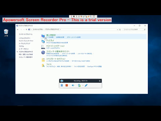Click スクリーン リーダーの使用 link
Image resolution: width=161 pixels, height=121 pixels.
click(x=68, y=53)
